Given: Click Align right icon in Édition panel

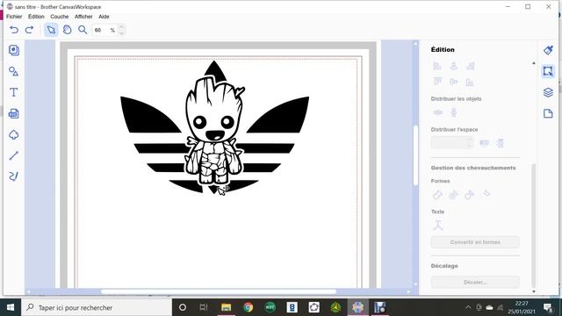Looking at the screenshot, I should (470, 66).
